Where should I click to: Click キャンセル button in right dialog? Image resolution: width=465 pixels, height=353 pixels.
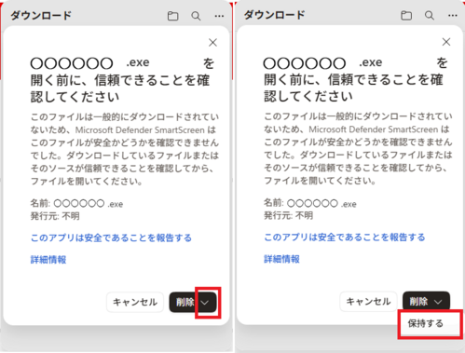tap(368, 302)
